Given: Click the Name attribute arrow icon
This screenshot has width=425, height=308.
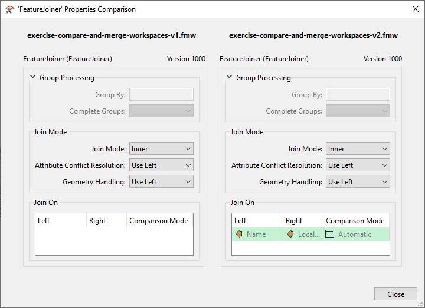Looking at the screenshot, I should point(239,234).
